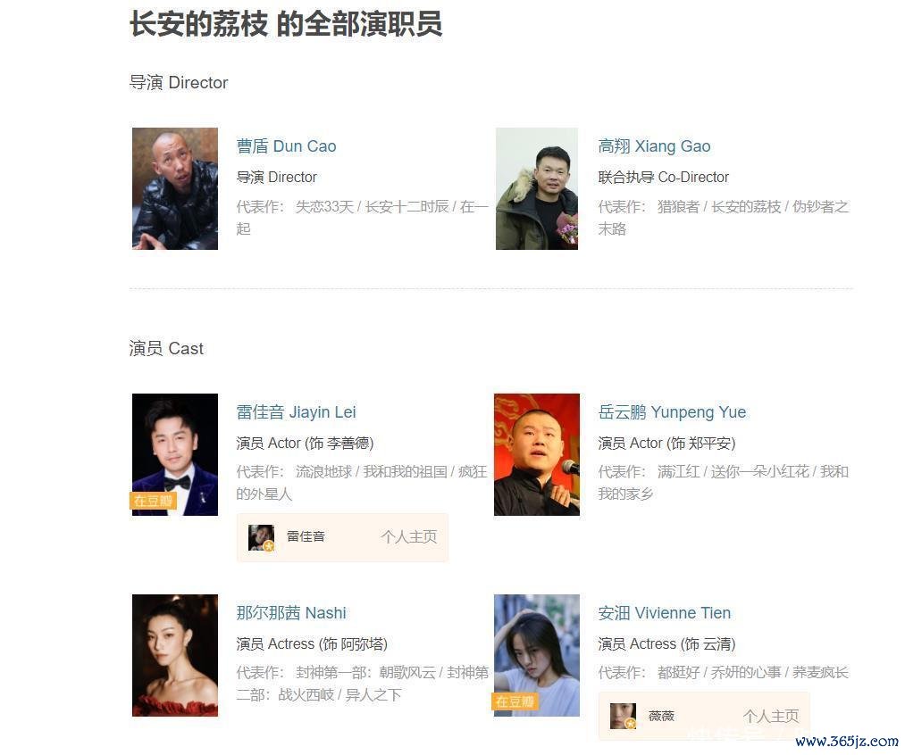This screenshot has width=905, height=755.
Task: Click the 薇薇 username in the profile card
Action: pos(661,716)
